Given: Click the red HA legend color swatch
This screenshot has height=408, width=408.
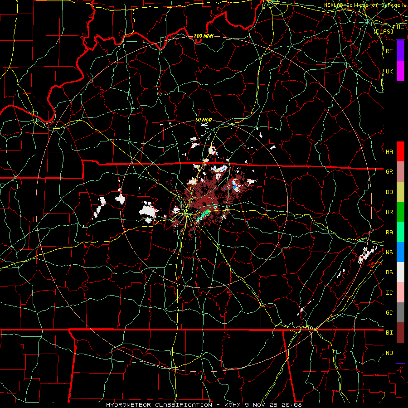Looking at the screenshot, I should pyautogui.click(x=400, y=151).
